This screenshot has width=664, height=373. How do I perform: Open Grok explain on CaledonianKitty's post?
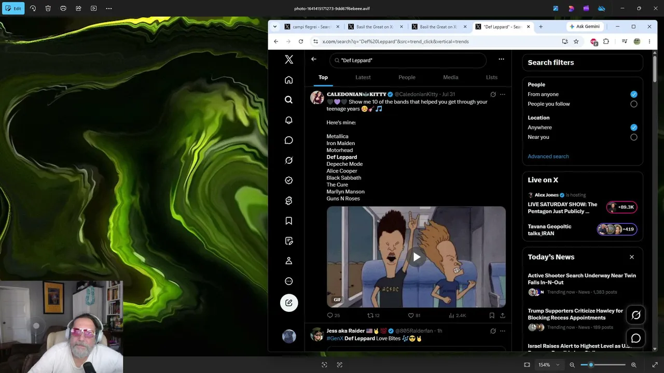click(x=493, y=94)
